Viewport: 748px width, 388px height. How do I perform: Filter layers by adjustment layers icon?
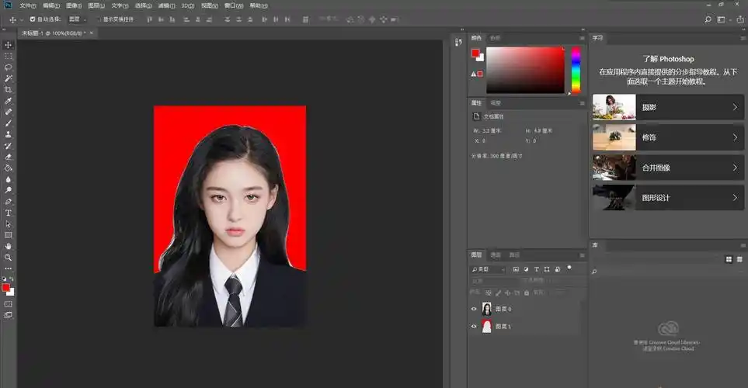click(526, 269)
